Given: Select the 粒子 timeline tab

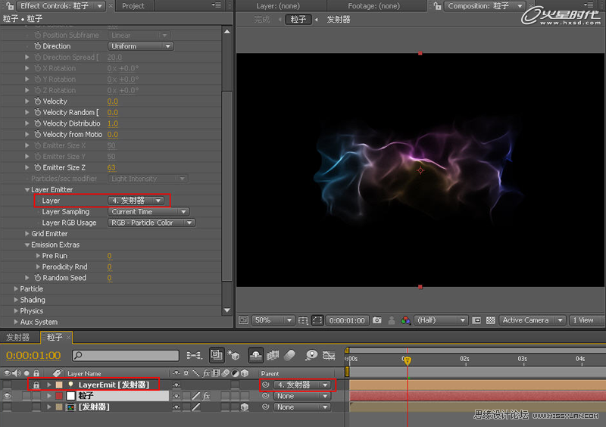Looking at the screenshot, I should point(55,337).
